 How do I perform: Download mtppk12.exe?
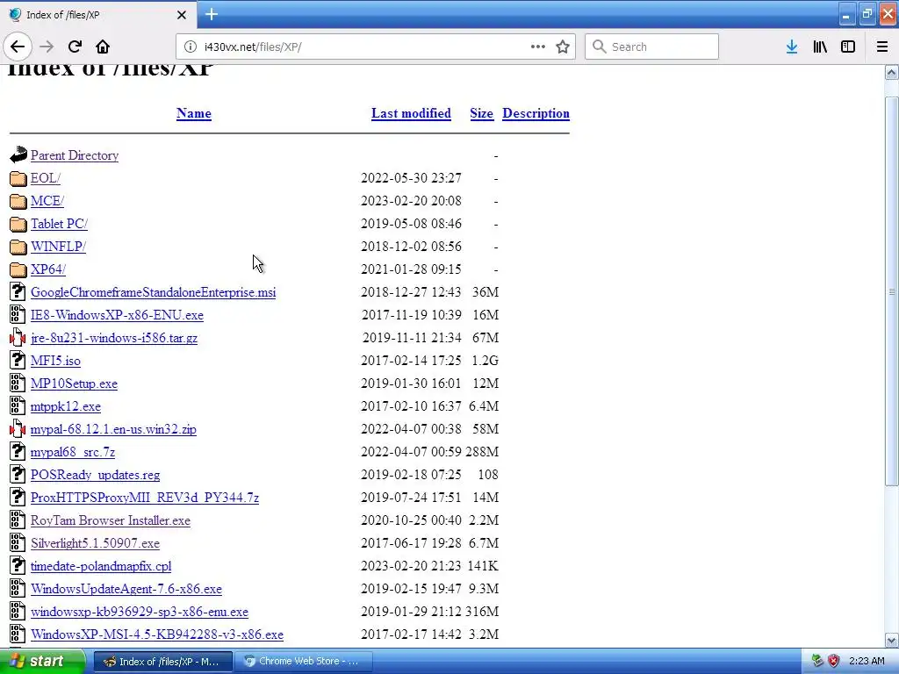tap(65, 406)
